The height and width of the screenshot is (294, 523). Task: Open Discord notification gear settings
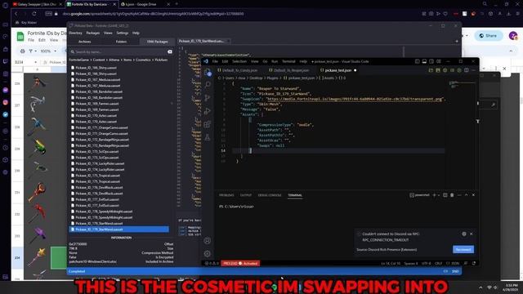[x=464, y=234]
